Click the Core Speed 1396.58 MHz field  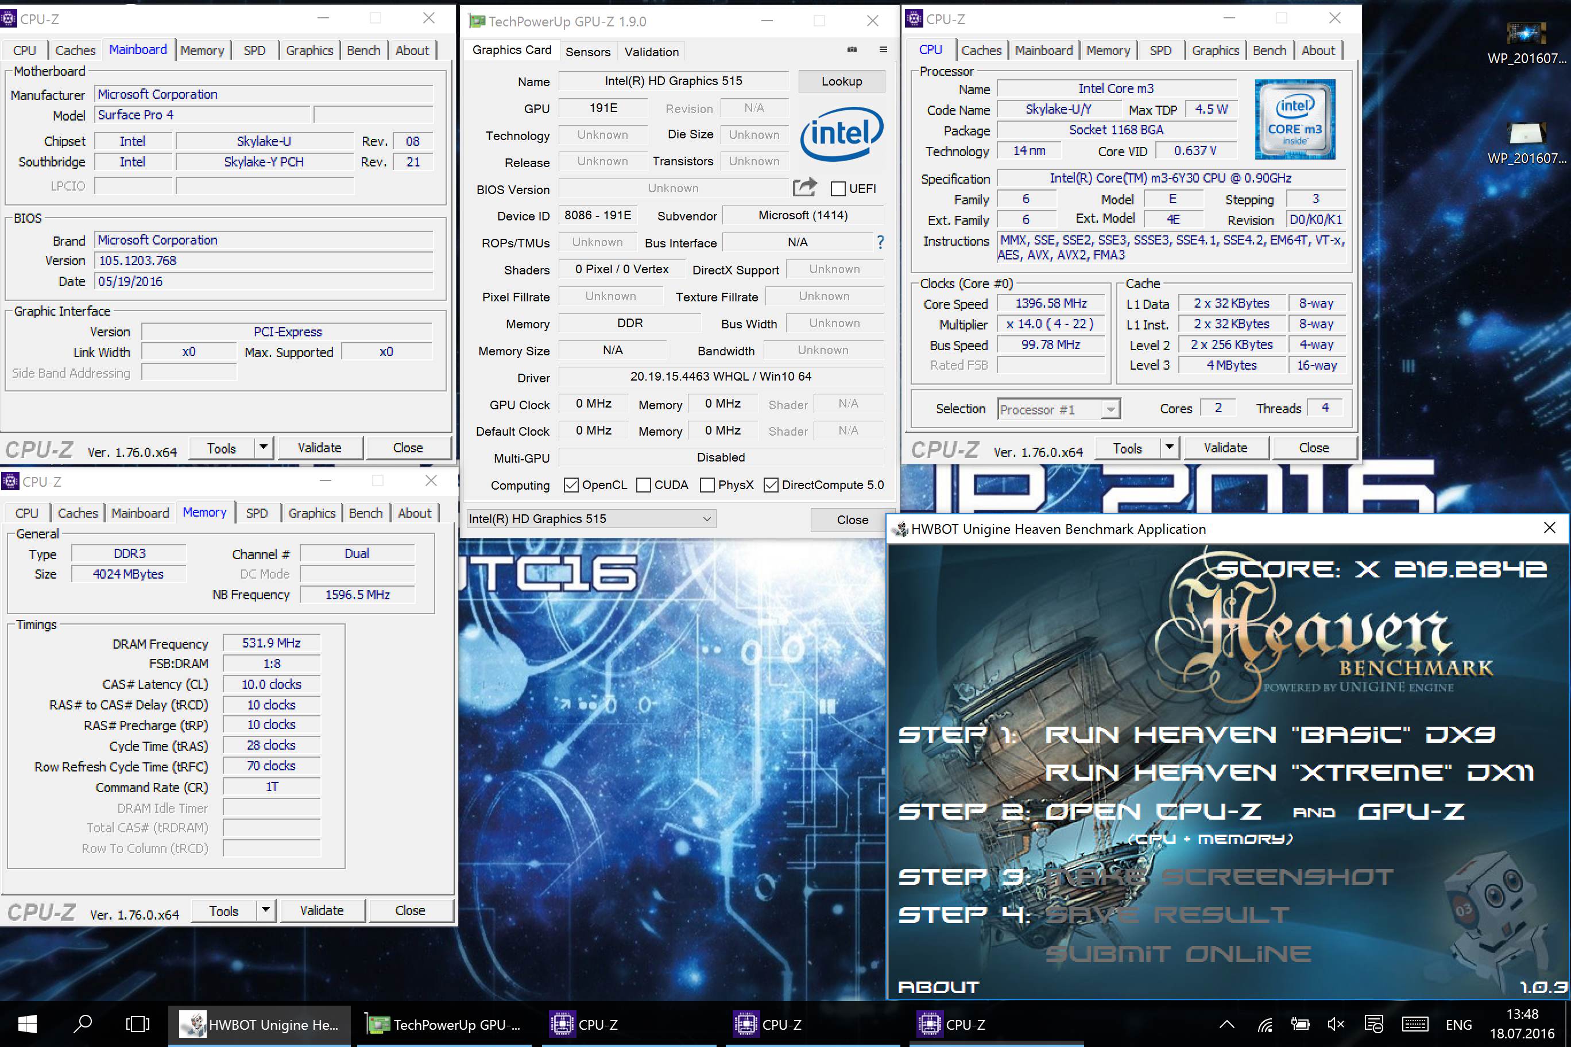point(1051,303)
